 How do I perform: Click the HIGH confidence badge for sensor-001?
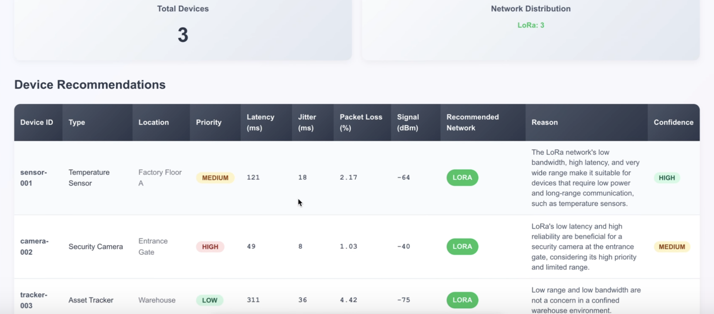(x=667, y=178)
